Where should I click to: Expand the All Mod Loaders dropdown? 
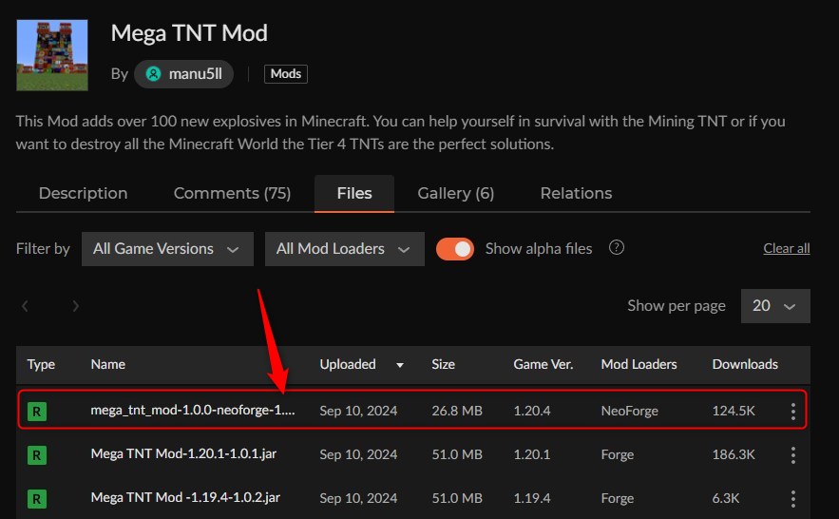click(345, 249)
